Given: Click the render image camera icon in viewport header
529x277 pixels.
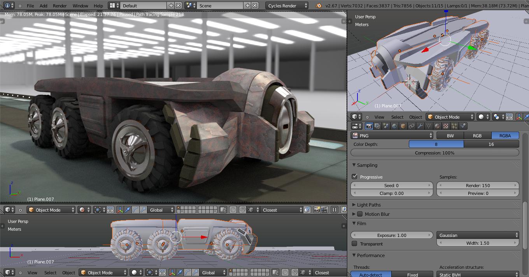Looking at the screenshot, I should tap(317, 210).
